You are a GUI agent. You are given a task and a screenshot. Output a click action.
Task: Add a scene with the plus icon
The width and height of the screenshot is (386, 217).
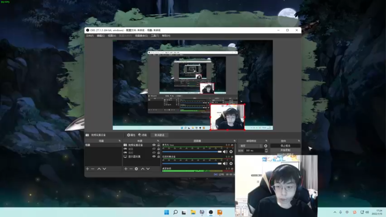point(87,169)
